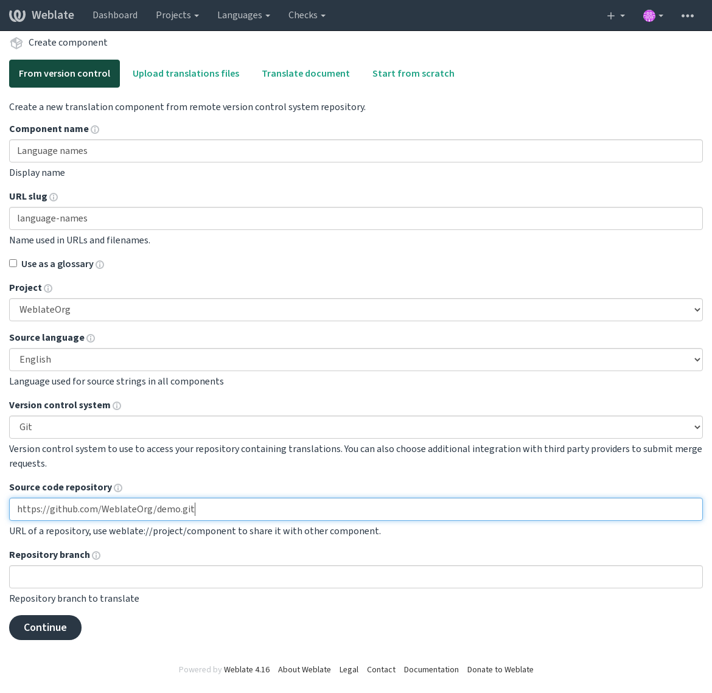Open Donate to Weblate link
The height and width of the screenshot is (693, 712).
pyautogui.click(x=500, y=669)
